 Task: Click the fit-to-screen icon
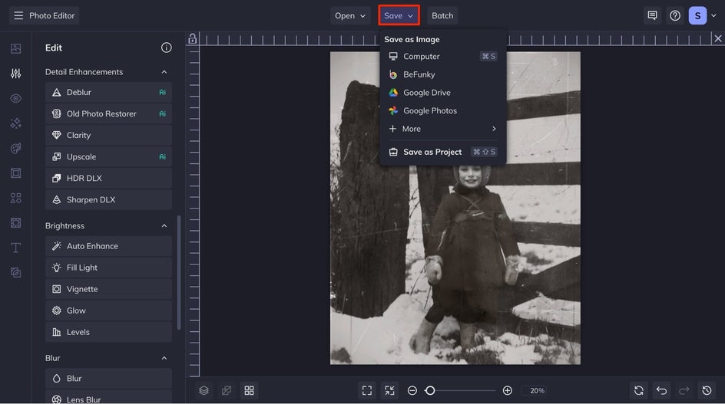pyautogui.click(x=367, y=390)
